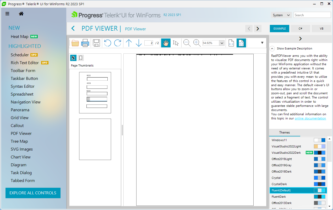
Task: Open the Taskbar Button demo
Action: pos(24,79)
